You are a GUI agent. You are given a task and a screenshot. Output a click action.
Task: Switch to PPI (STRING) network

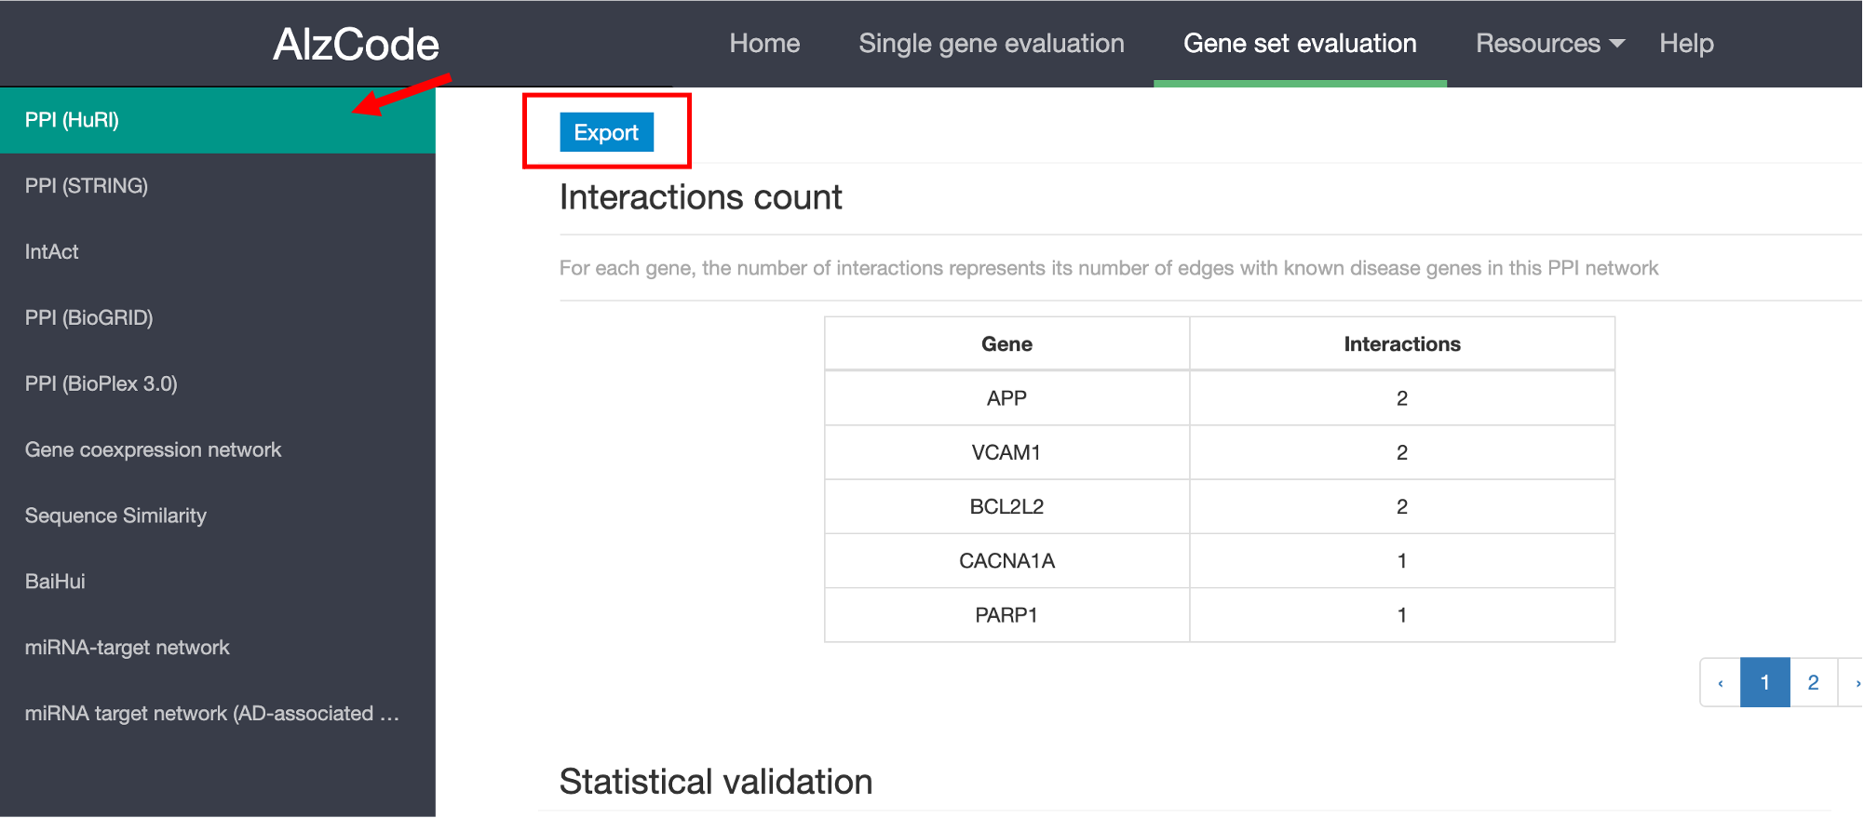87,186
